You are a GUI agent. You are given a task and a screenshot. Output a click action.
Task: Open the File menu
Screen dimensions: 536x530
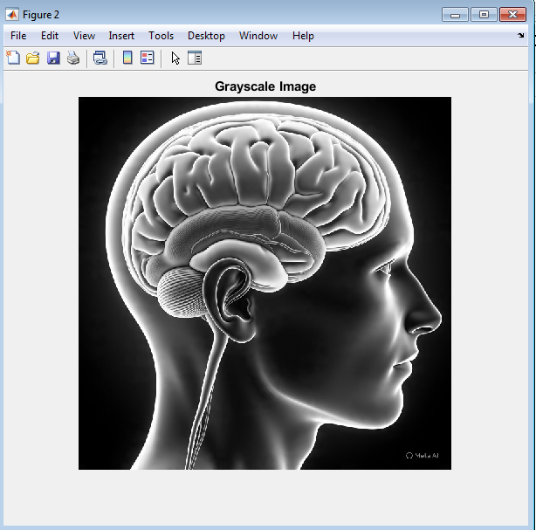(x=18, y=36)
